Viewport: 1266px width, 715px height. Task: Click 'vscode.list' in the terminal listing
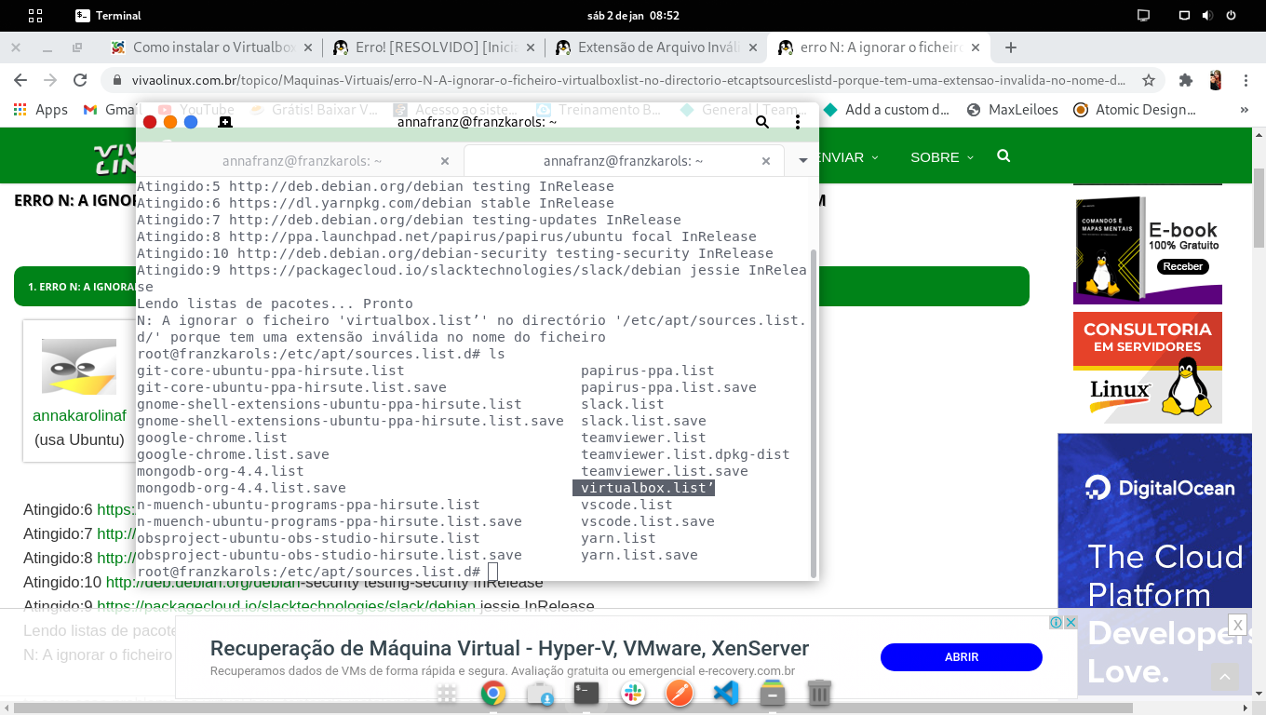(x=626, y=505)
